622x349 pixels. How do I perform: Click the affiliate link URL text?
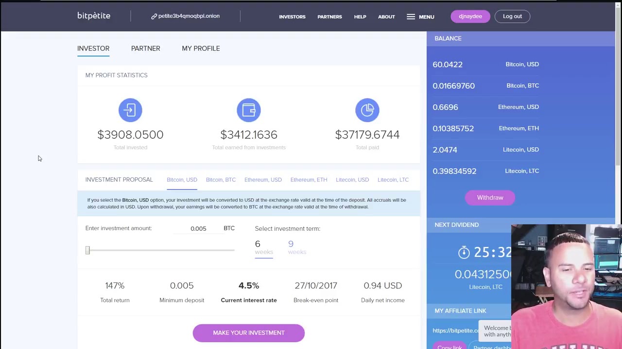click(x=455, y=331)
